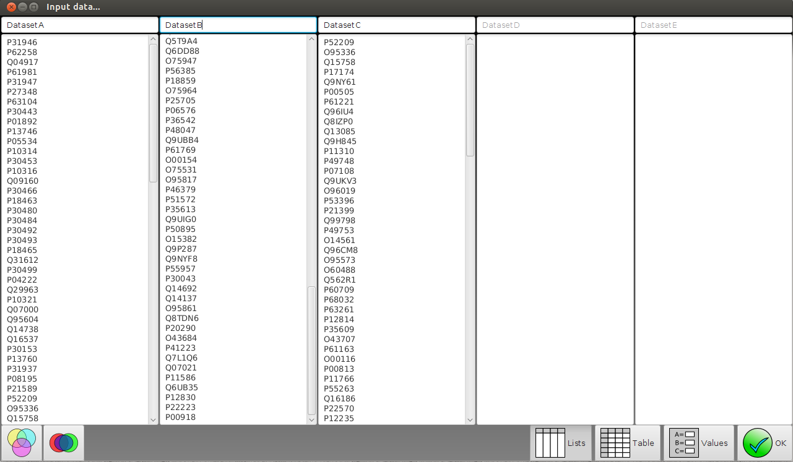This screenshot has width=793, height=462.
Task: Click entry Q9UBB4 in Dataset B
Action: (x=182, y=140)
